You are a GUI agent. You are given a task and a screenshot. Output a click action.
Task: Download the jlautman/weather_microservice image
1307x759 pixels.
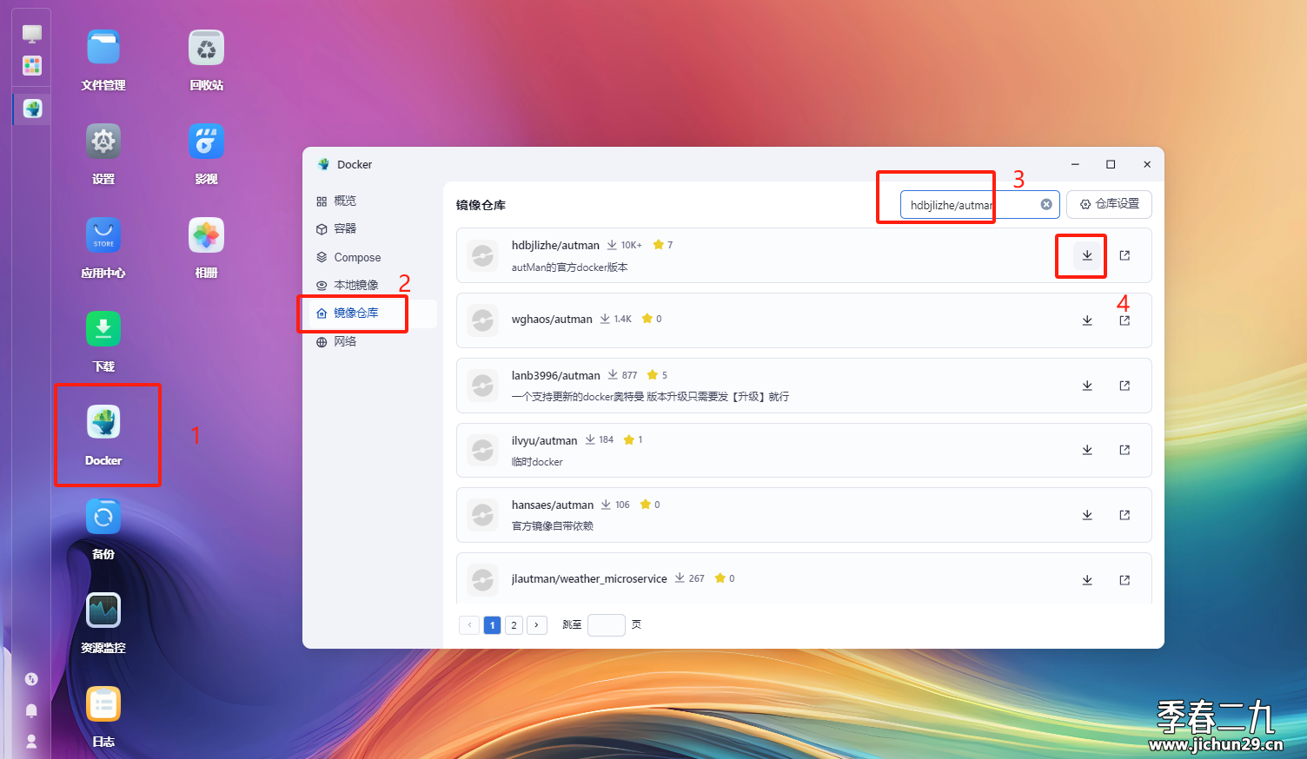click(1087, 580)
